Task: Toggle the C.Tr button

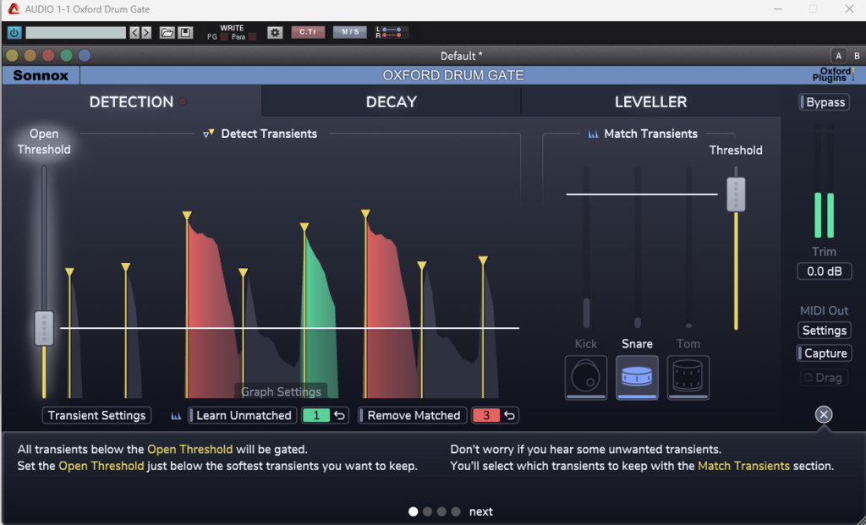Action: pyautogui.click(x=308, y=32)
